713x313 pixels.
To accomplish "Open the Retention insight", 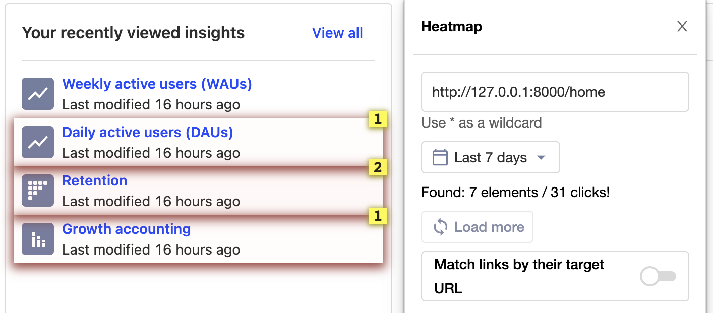I will (94, 180).
